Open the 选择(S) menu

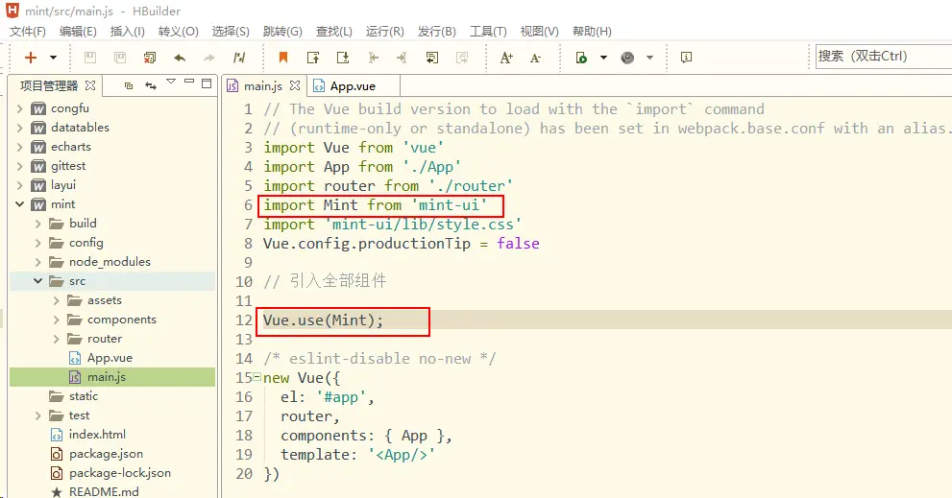click(x=231, y=32)
